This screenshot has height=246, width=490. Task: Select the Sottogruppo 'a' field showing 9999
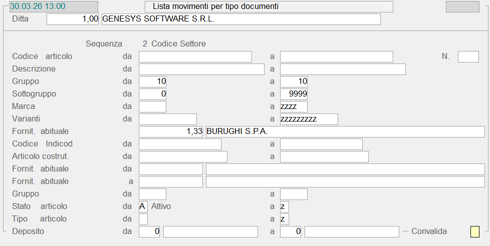[294, 94]
